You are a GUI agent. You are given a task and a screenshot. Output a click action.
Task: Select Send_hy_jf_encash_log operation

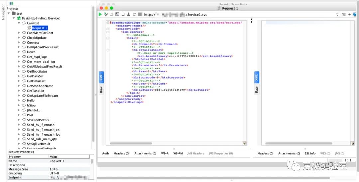(44, 134)
